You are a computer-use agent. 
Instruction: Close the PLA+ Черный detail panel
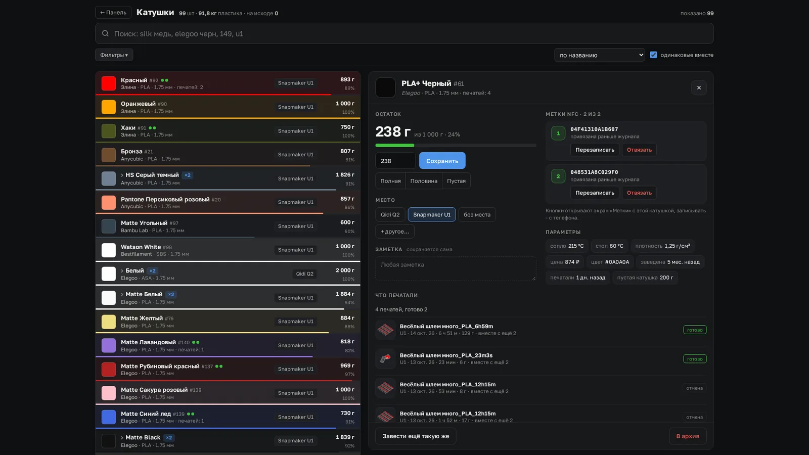(699, 88)
